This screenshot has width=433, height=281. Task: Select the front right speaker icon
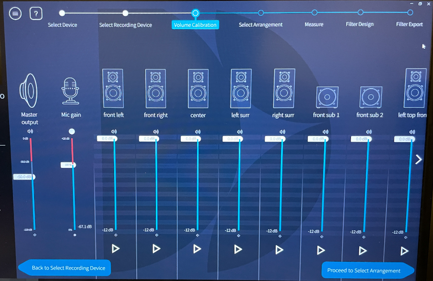(155, 88)
